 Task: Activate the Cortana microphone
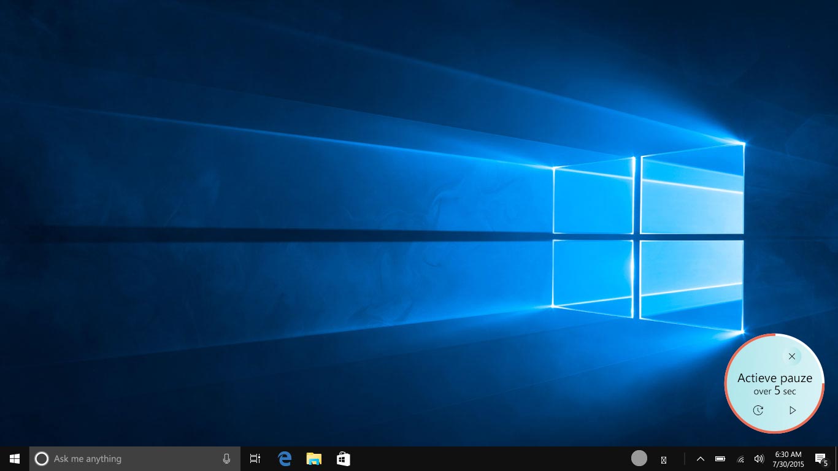coord(226,459)
